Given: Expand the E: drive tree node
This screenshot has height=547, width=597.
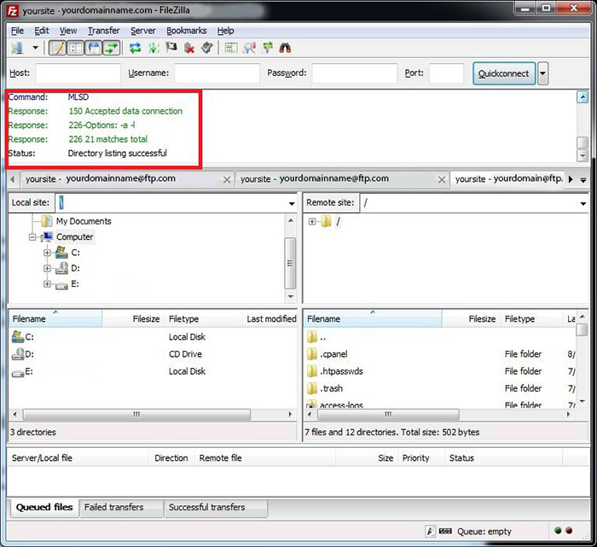Looking at the screenshot, I should click(47, 284).
